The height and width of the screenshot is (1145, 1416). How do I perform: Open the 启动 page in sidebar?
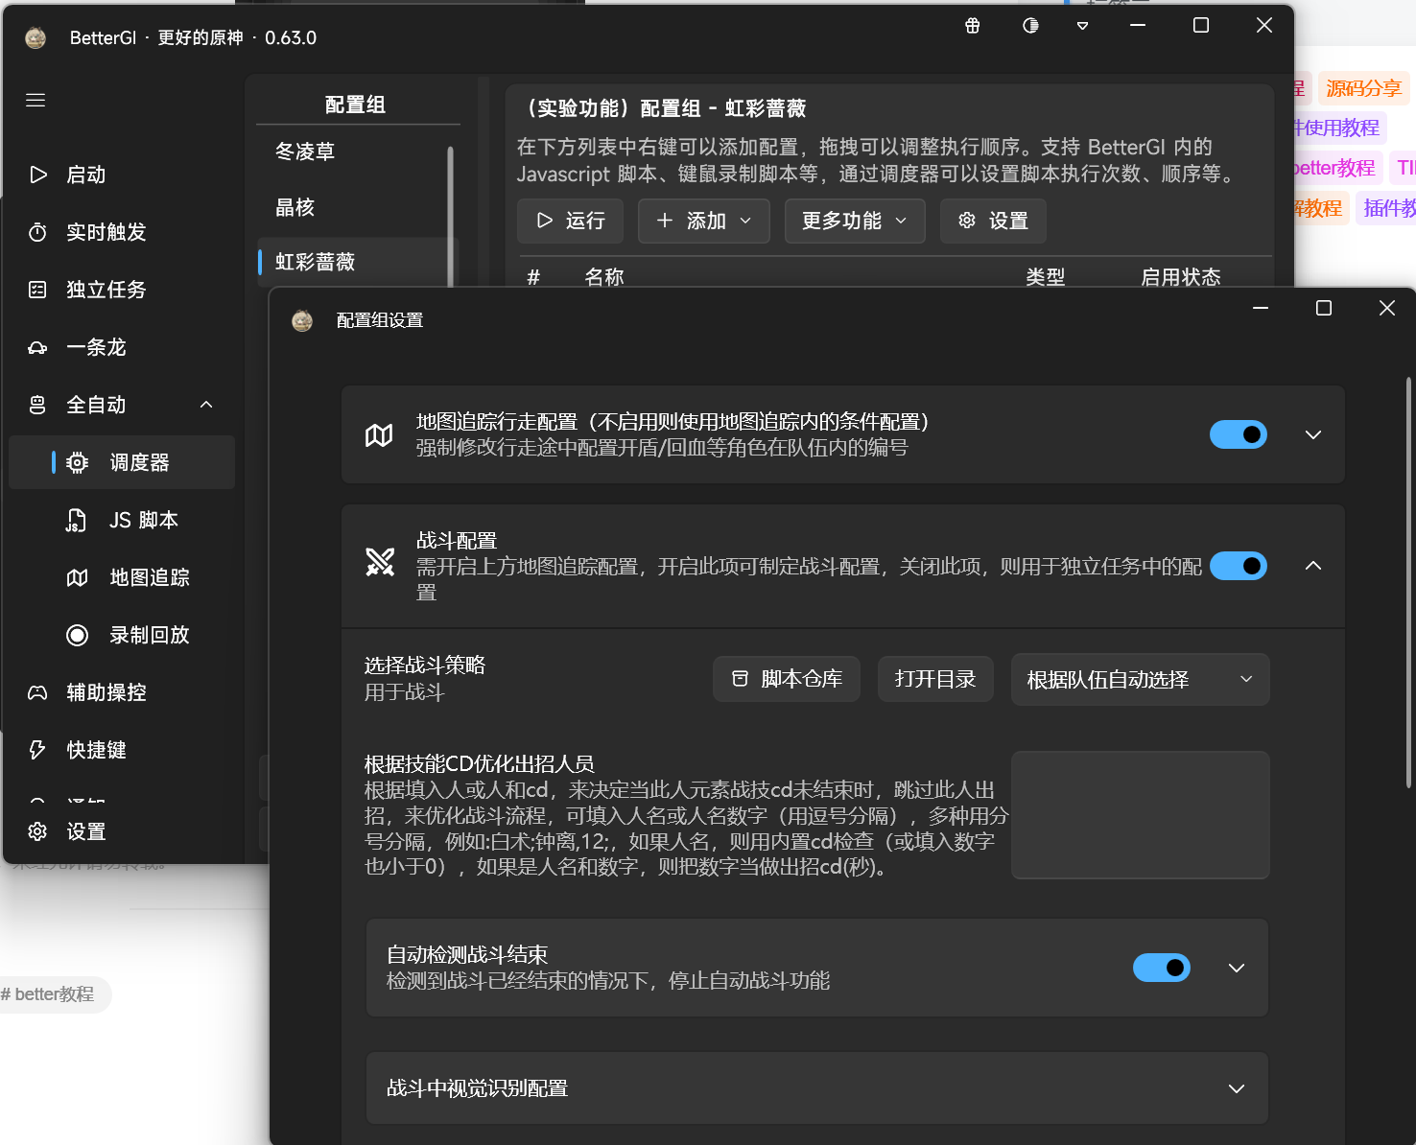122,175
